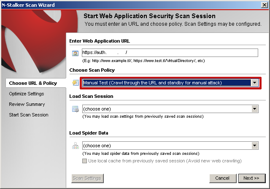Open the Start Scan Session step
Screen dimensions: 270x189
[29, 115]
